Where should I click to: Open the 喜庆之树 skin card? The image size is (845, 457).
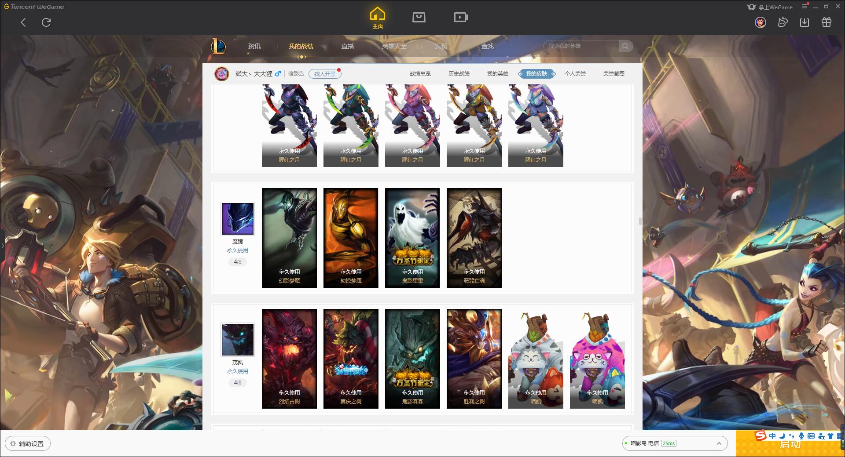pyautogui.click(x=351, y=359)
